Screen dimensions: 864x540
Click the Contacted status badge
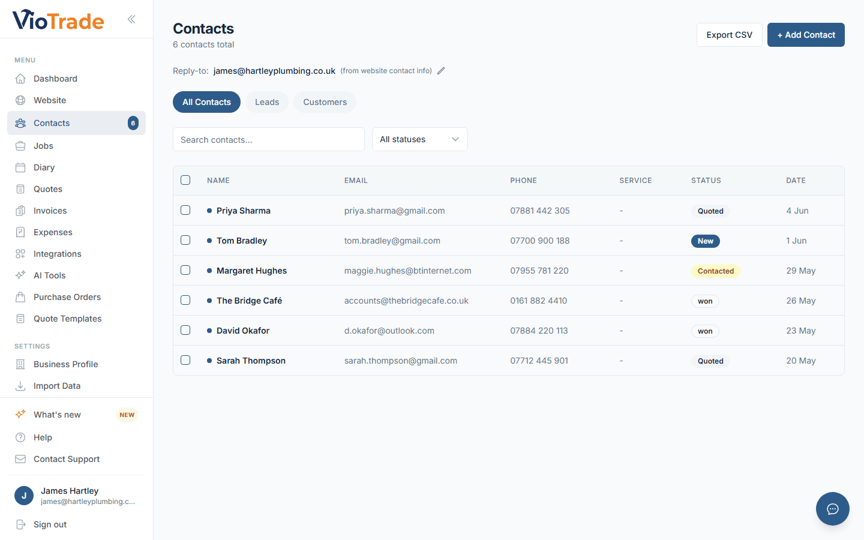point(716,271)
